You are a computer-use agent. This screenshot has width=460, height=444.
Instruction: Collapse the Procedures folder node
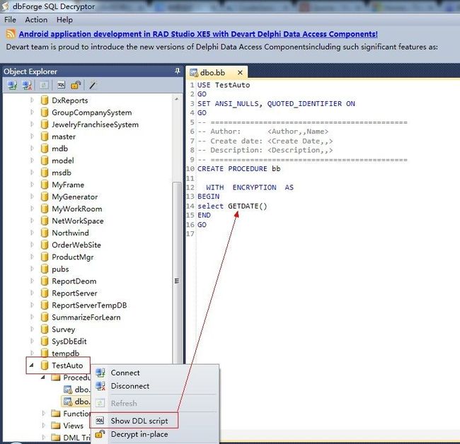[x=43, y=378]
